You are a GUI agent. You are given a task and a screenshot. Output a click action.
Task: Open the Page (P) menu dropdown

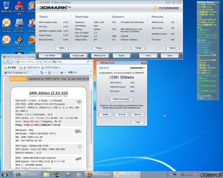click(72, 72)
